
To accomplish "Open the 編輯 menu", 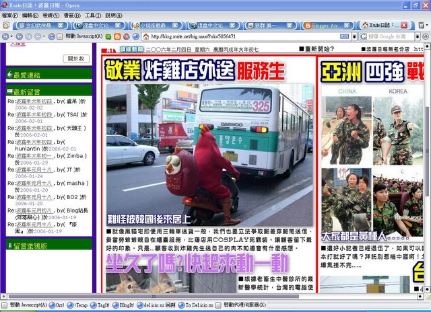I will pos(30,15).
